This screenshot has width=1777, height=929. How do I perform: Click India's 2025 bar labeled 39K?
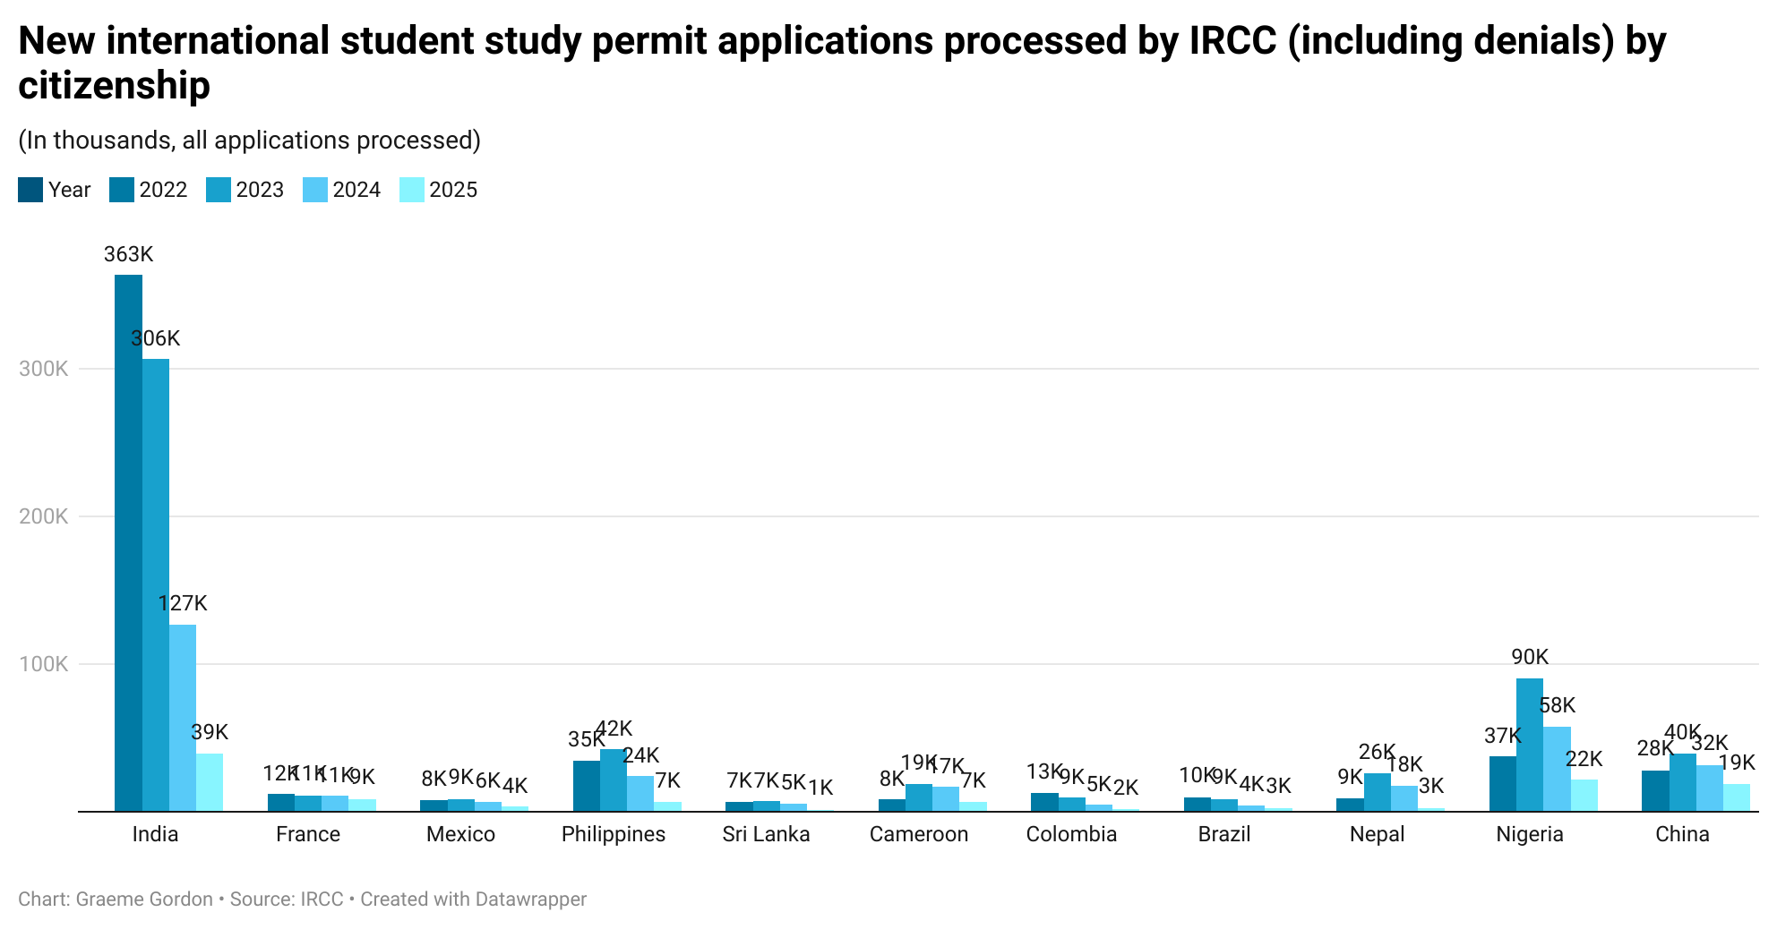click(x=210, y=781)
